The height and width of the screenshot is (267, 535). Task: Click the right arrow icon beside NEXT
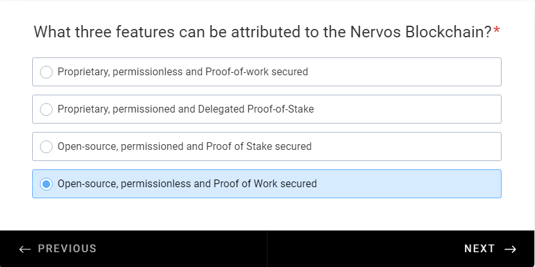tap(510, 249)
